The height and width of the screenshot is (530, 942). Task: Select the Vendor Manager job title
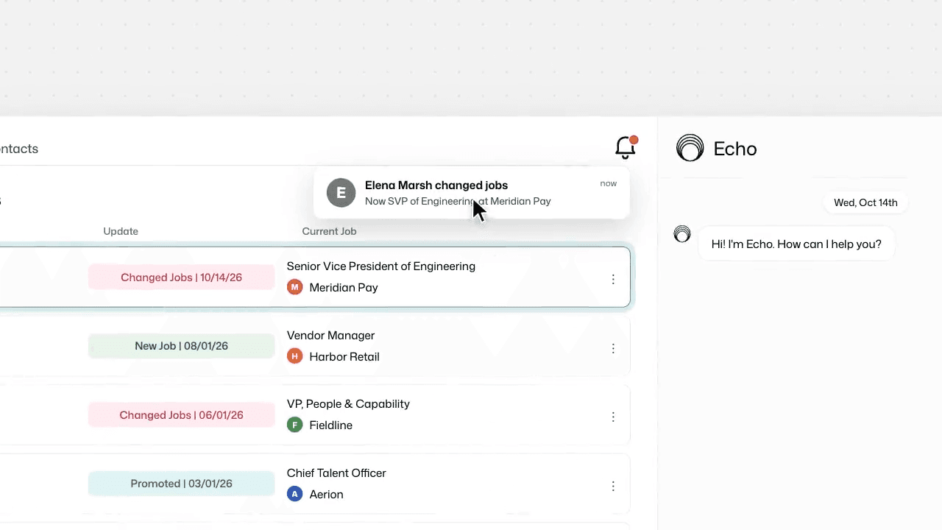pyautogui.click(x=330, y=335)
